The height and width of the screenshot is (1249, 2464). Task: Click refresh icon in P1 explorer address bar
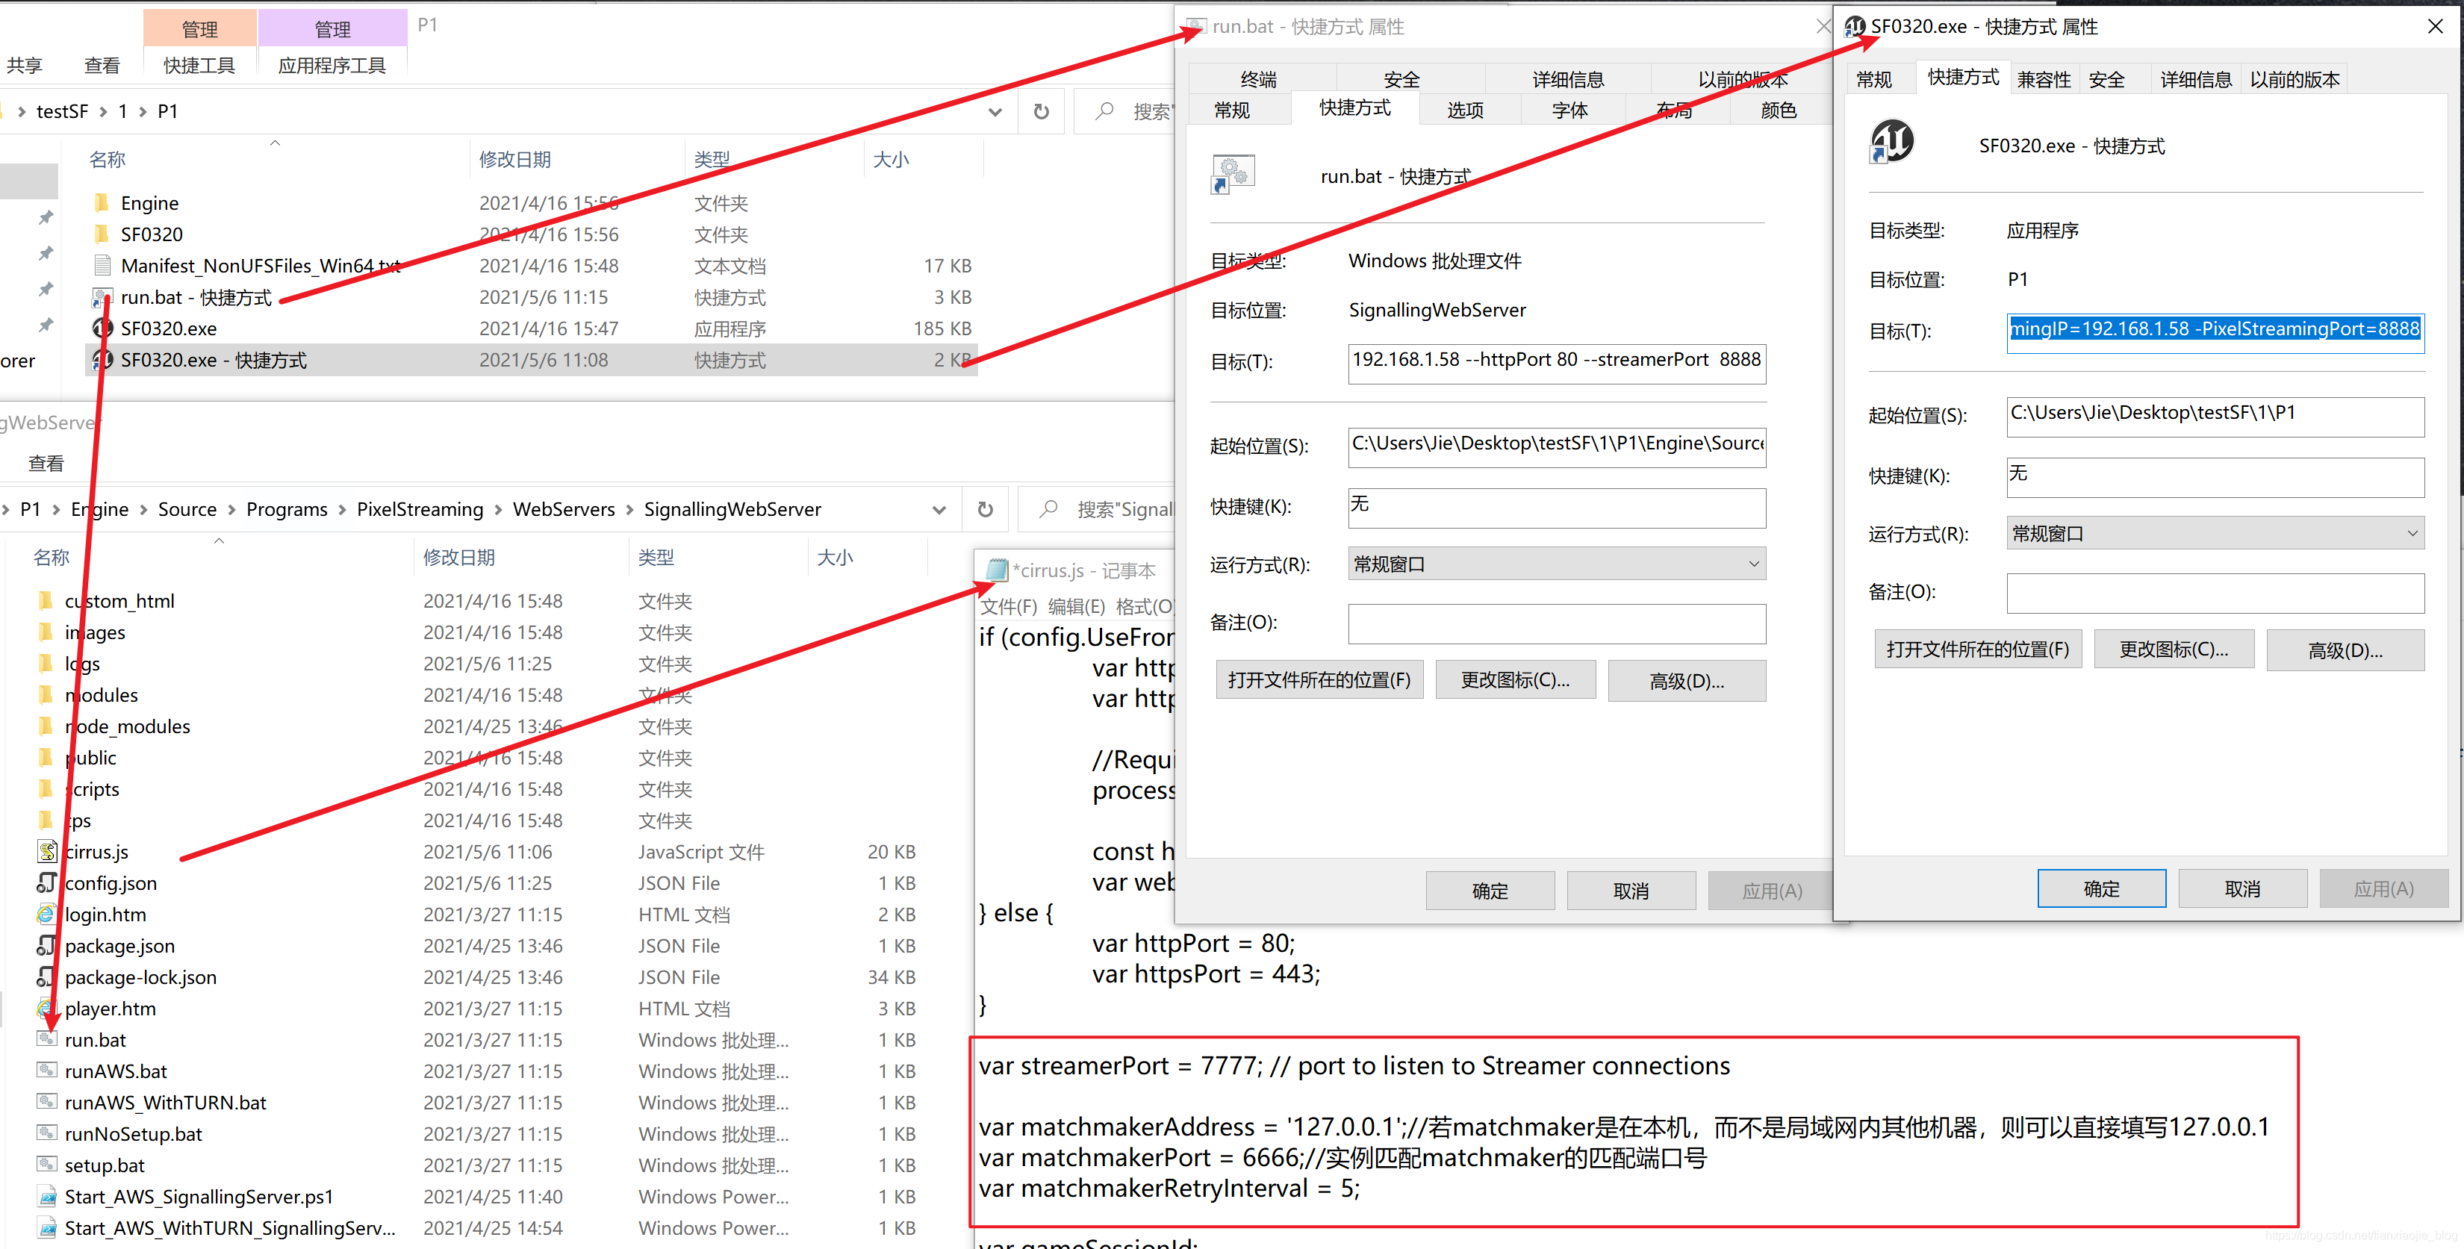pyautogui.click(x=1041, y=112)
